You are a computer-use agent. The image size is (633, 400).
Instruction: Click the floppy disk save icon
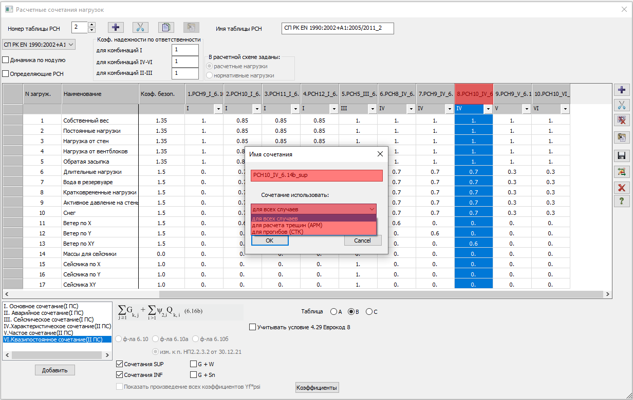point(622,155)
